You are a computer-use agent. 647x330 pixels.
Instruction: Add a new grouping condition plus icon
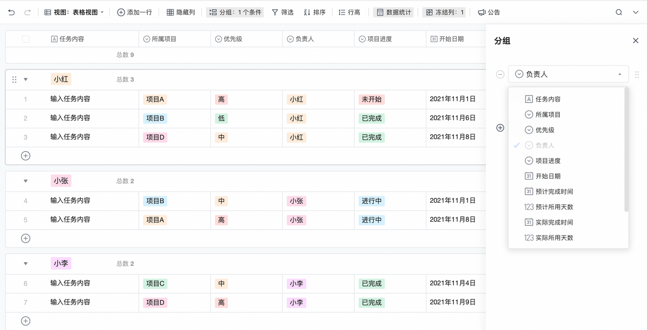pyautogui.click(x=500, y=128)
